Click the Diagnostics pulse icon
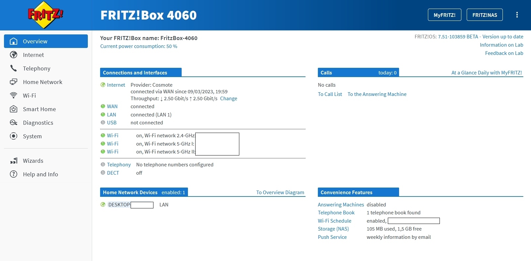Image resolution: width=531 pixels, height=261 pixels. click(x=14, y=123)
